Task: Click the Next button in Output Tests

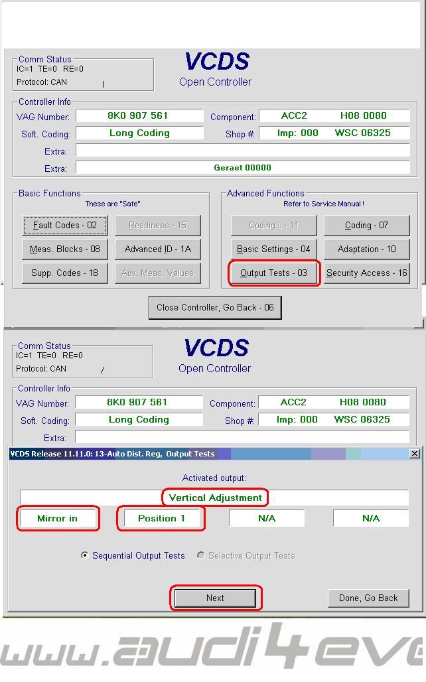Action: click(x=215, y=598)
